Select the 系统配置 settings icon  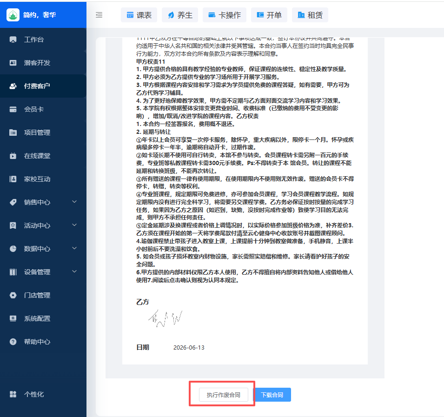[x=13, y=318]
